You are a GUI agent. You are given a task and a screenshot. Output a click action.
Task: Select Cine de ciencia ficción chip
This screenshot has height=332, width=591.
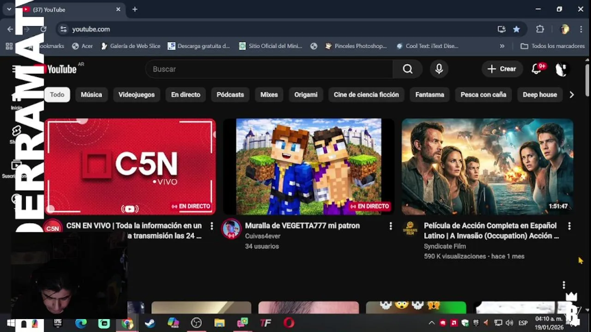(x=366, y=95)
